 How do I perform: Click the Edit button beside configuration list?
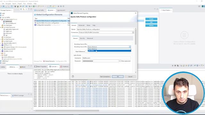(x=151, y=22)
